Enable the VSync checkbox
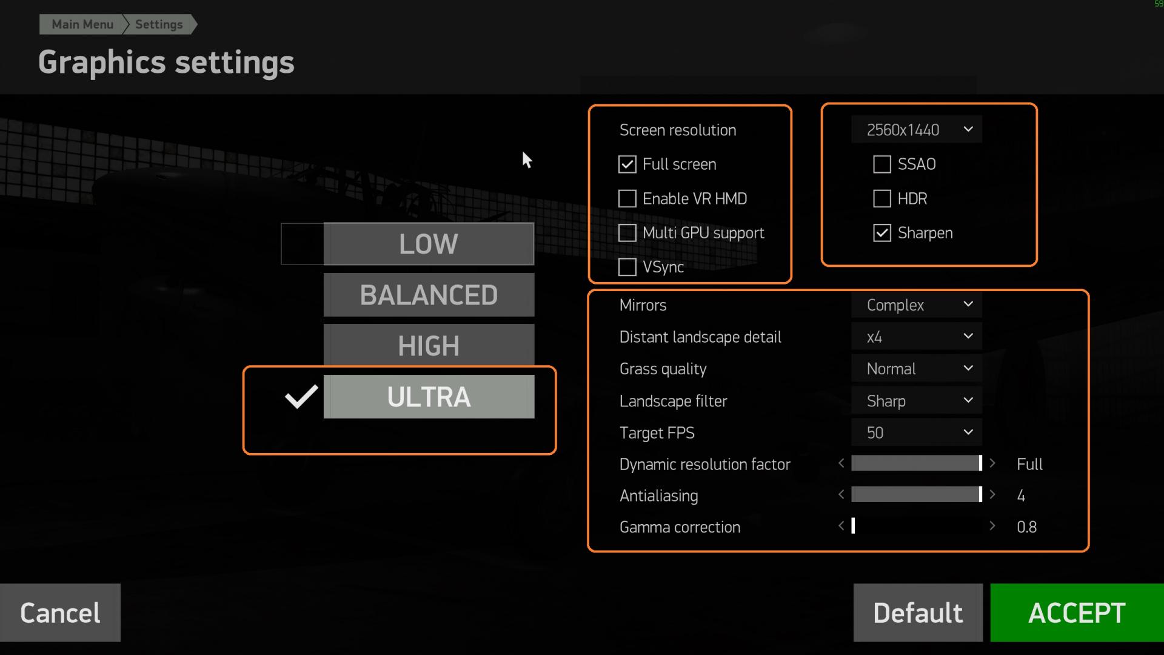Viewport: 1164px width, 655px height. pos(627,267)
